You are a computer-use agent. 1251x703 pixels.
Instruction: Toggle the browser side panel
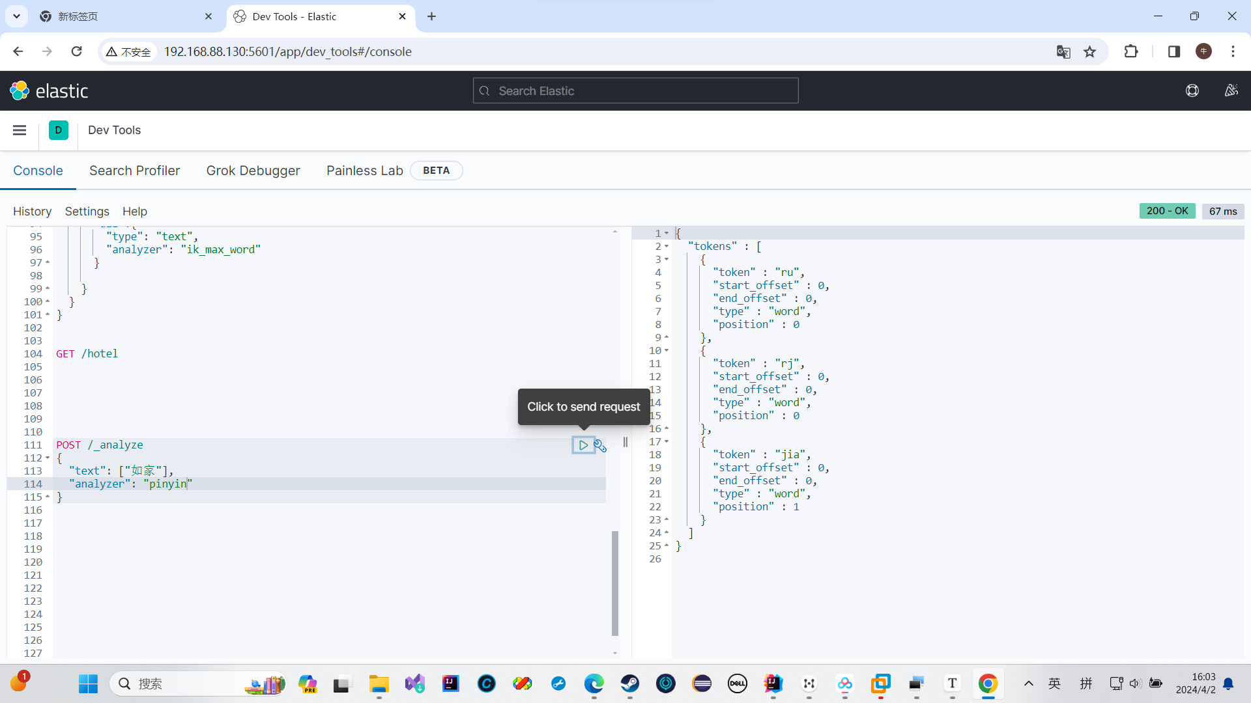click(1174, 52)
